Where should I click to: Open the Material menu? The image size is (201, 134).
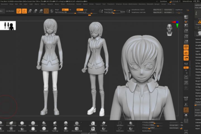[x=50, y=4]
